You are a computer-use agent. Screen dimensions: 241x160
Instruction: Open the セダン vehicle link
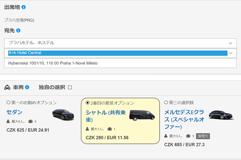coord(14,112)
